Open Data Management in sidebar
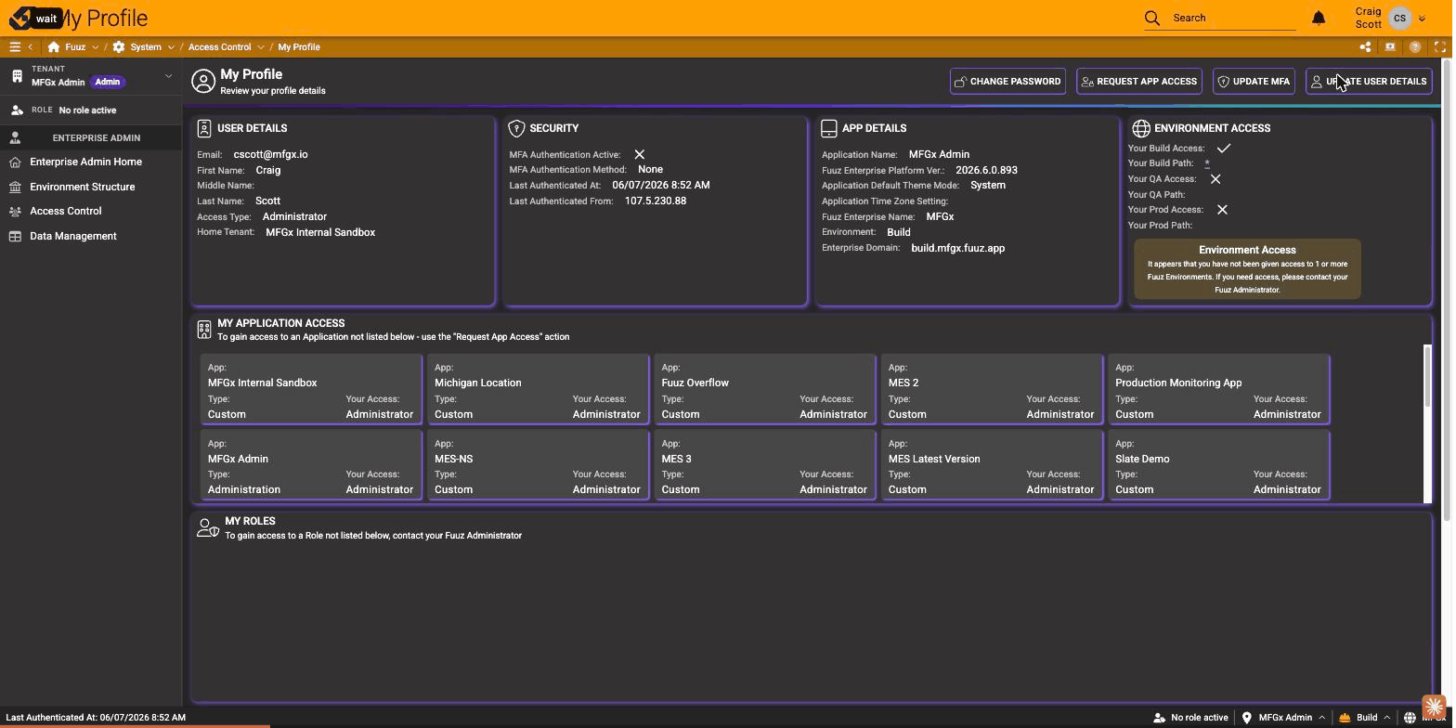 pos(91,236)
